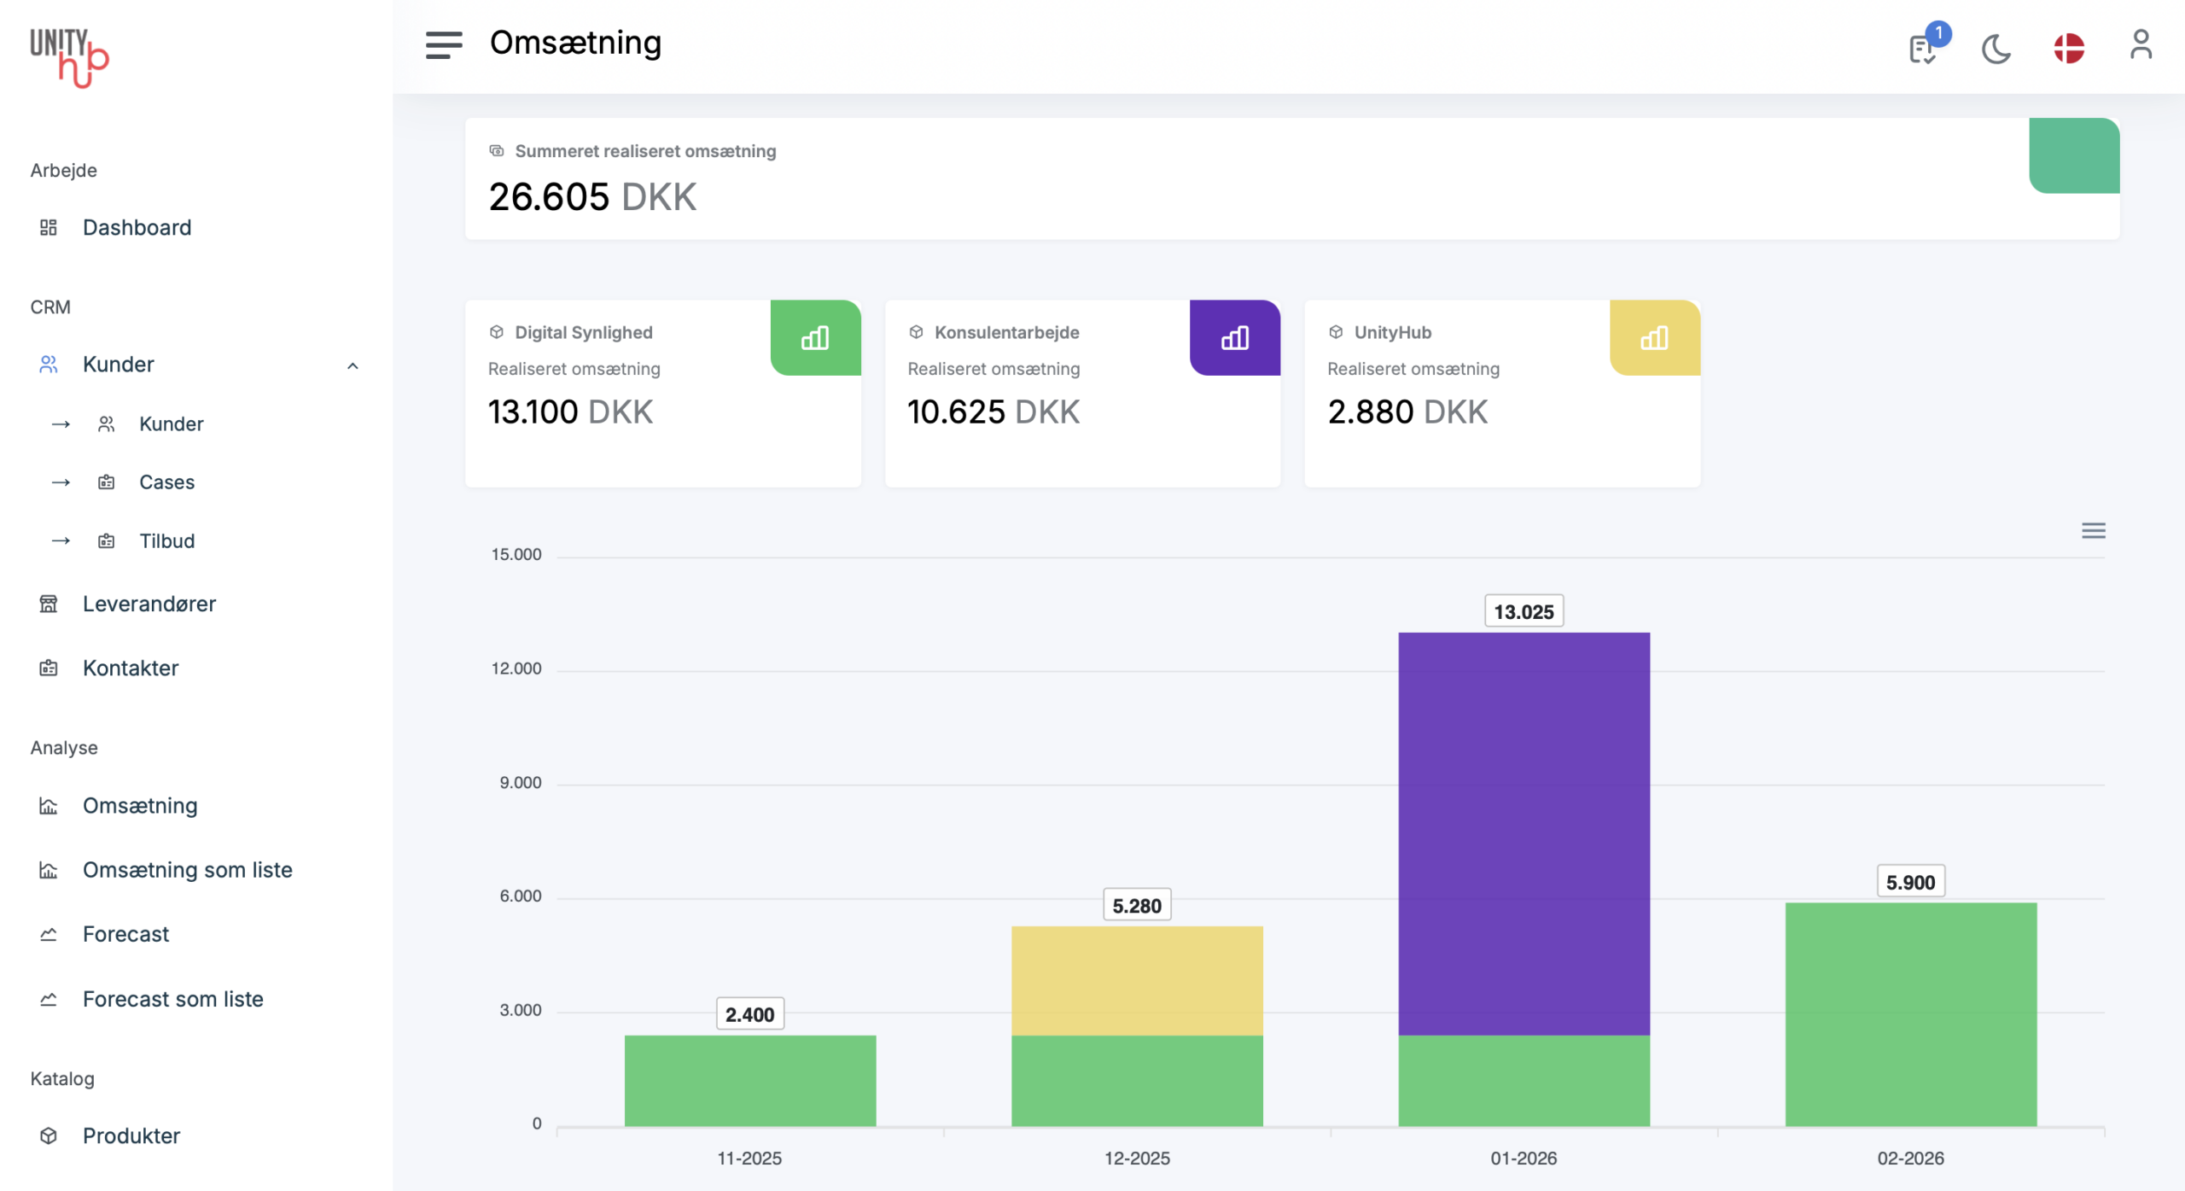Image resolution: width=2185 pixels, height=1191 pixels.
Task: Open the chart options hamburger menu
Action: point(2093,531)
